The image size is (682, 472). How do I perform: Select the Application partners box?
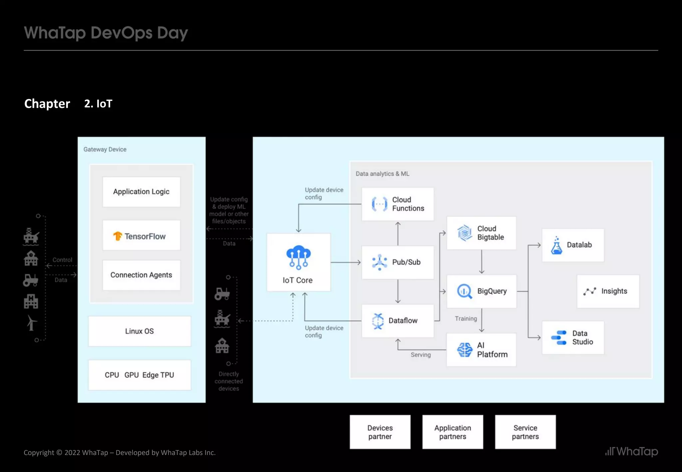pos(453,432)
